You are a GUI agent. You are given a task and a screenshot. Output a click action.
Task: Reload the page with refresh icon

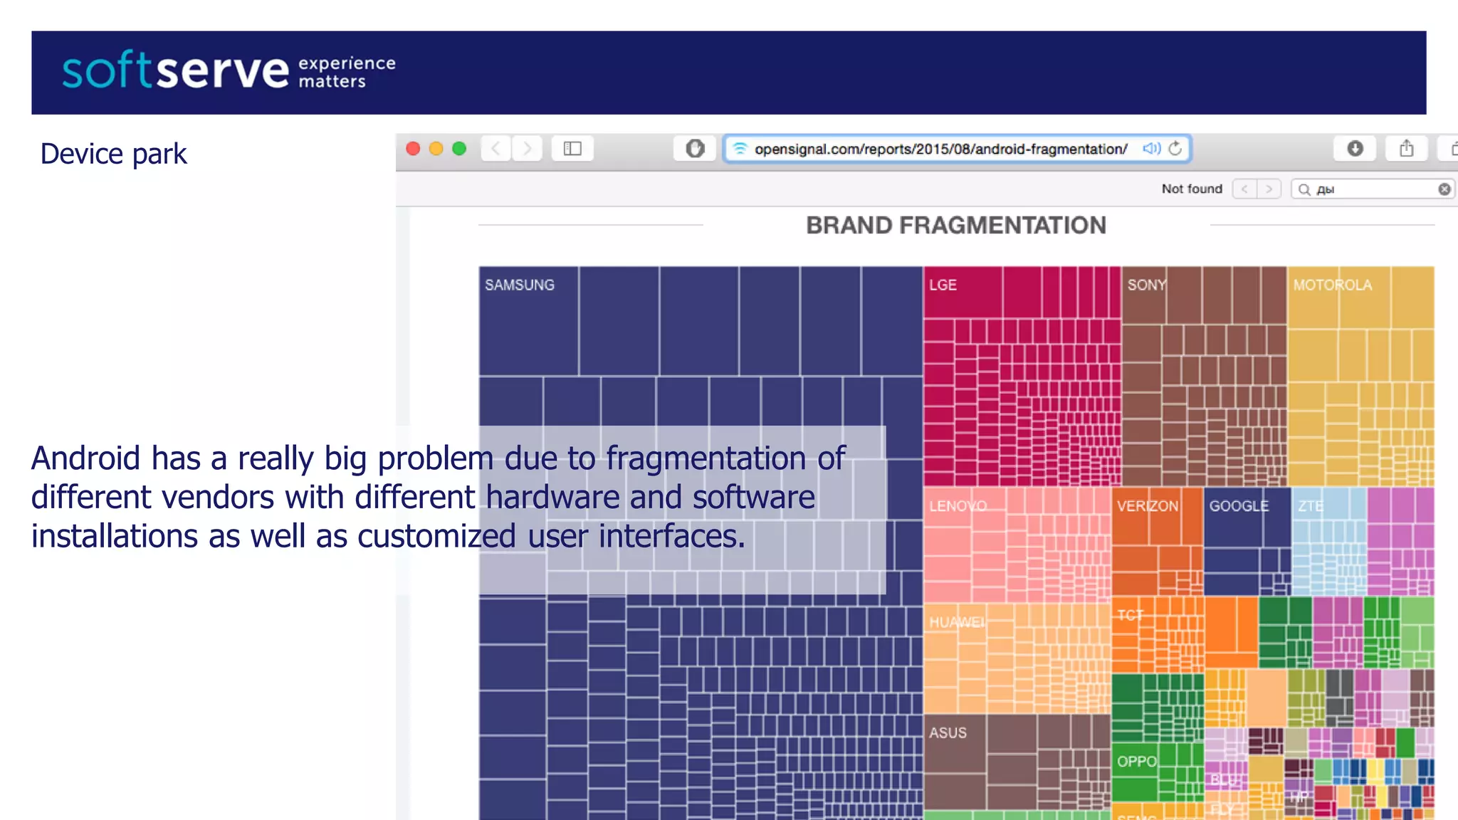(x=1175, y=149)
